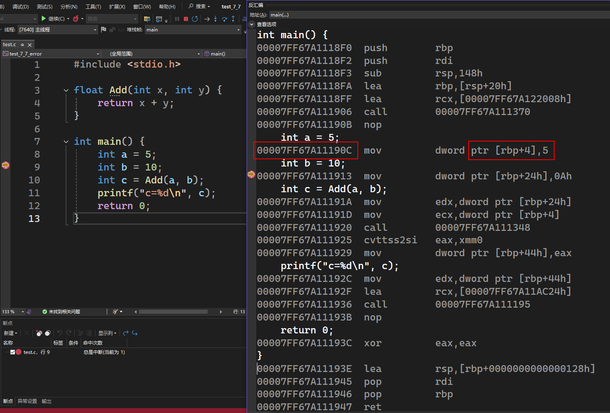Click the cvttss2si instruction in disassembly
610x413 pixels.
(390, 240)
